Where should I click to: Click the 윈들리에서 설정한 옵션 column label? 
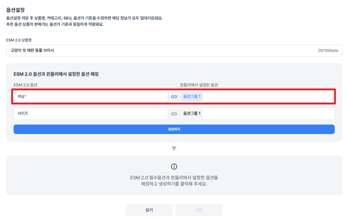(x=199, y=85)
